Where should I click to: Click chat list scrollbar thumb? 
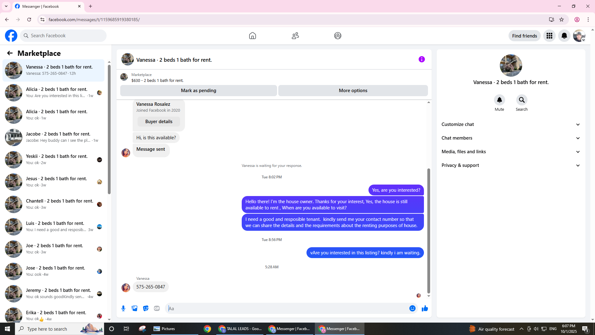tap(109, 129)
